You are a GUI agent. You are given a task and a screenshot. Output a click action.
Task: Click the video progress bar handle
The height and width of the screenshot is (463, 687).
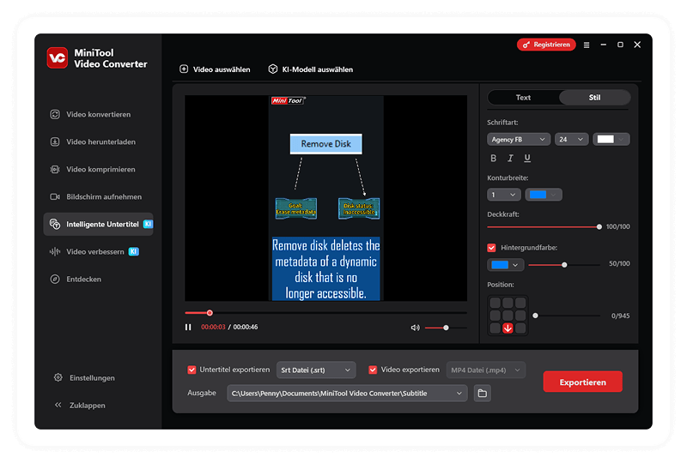[x=210, y=313]
